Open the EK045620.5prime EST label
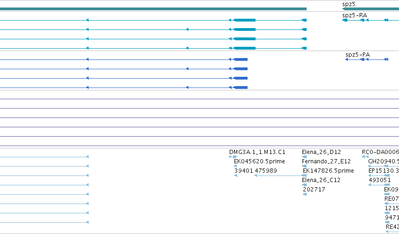This screenshot has height=234, width=399. 259,161
